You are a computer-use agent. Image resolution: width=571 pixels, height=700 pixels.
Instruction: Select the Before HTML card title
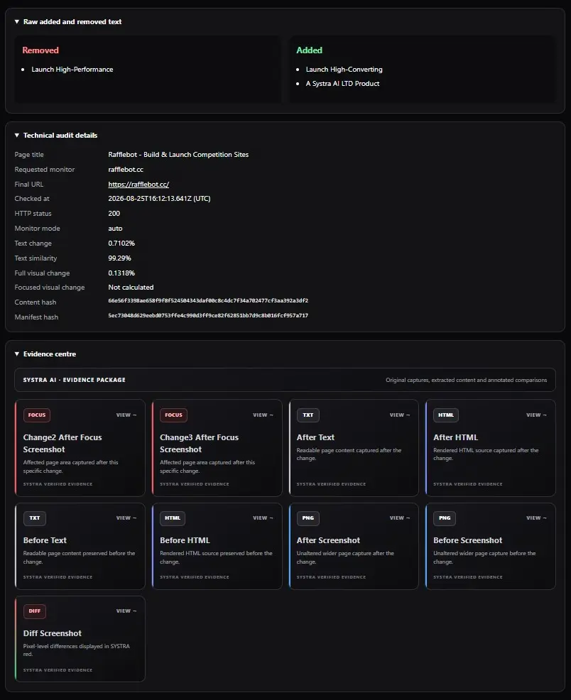tap(185, 540)
